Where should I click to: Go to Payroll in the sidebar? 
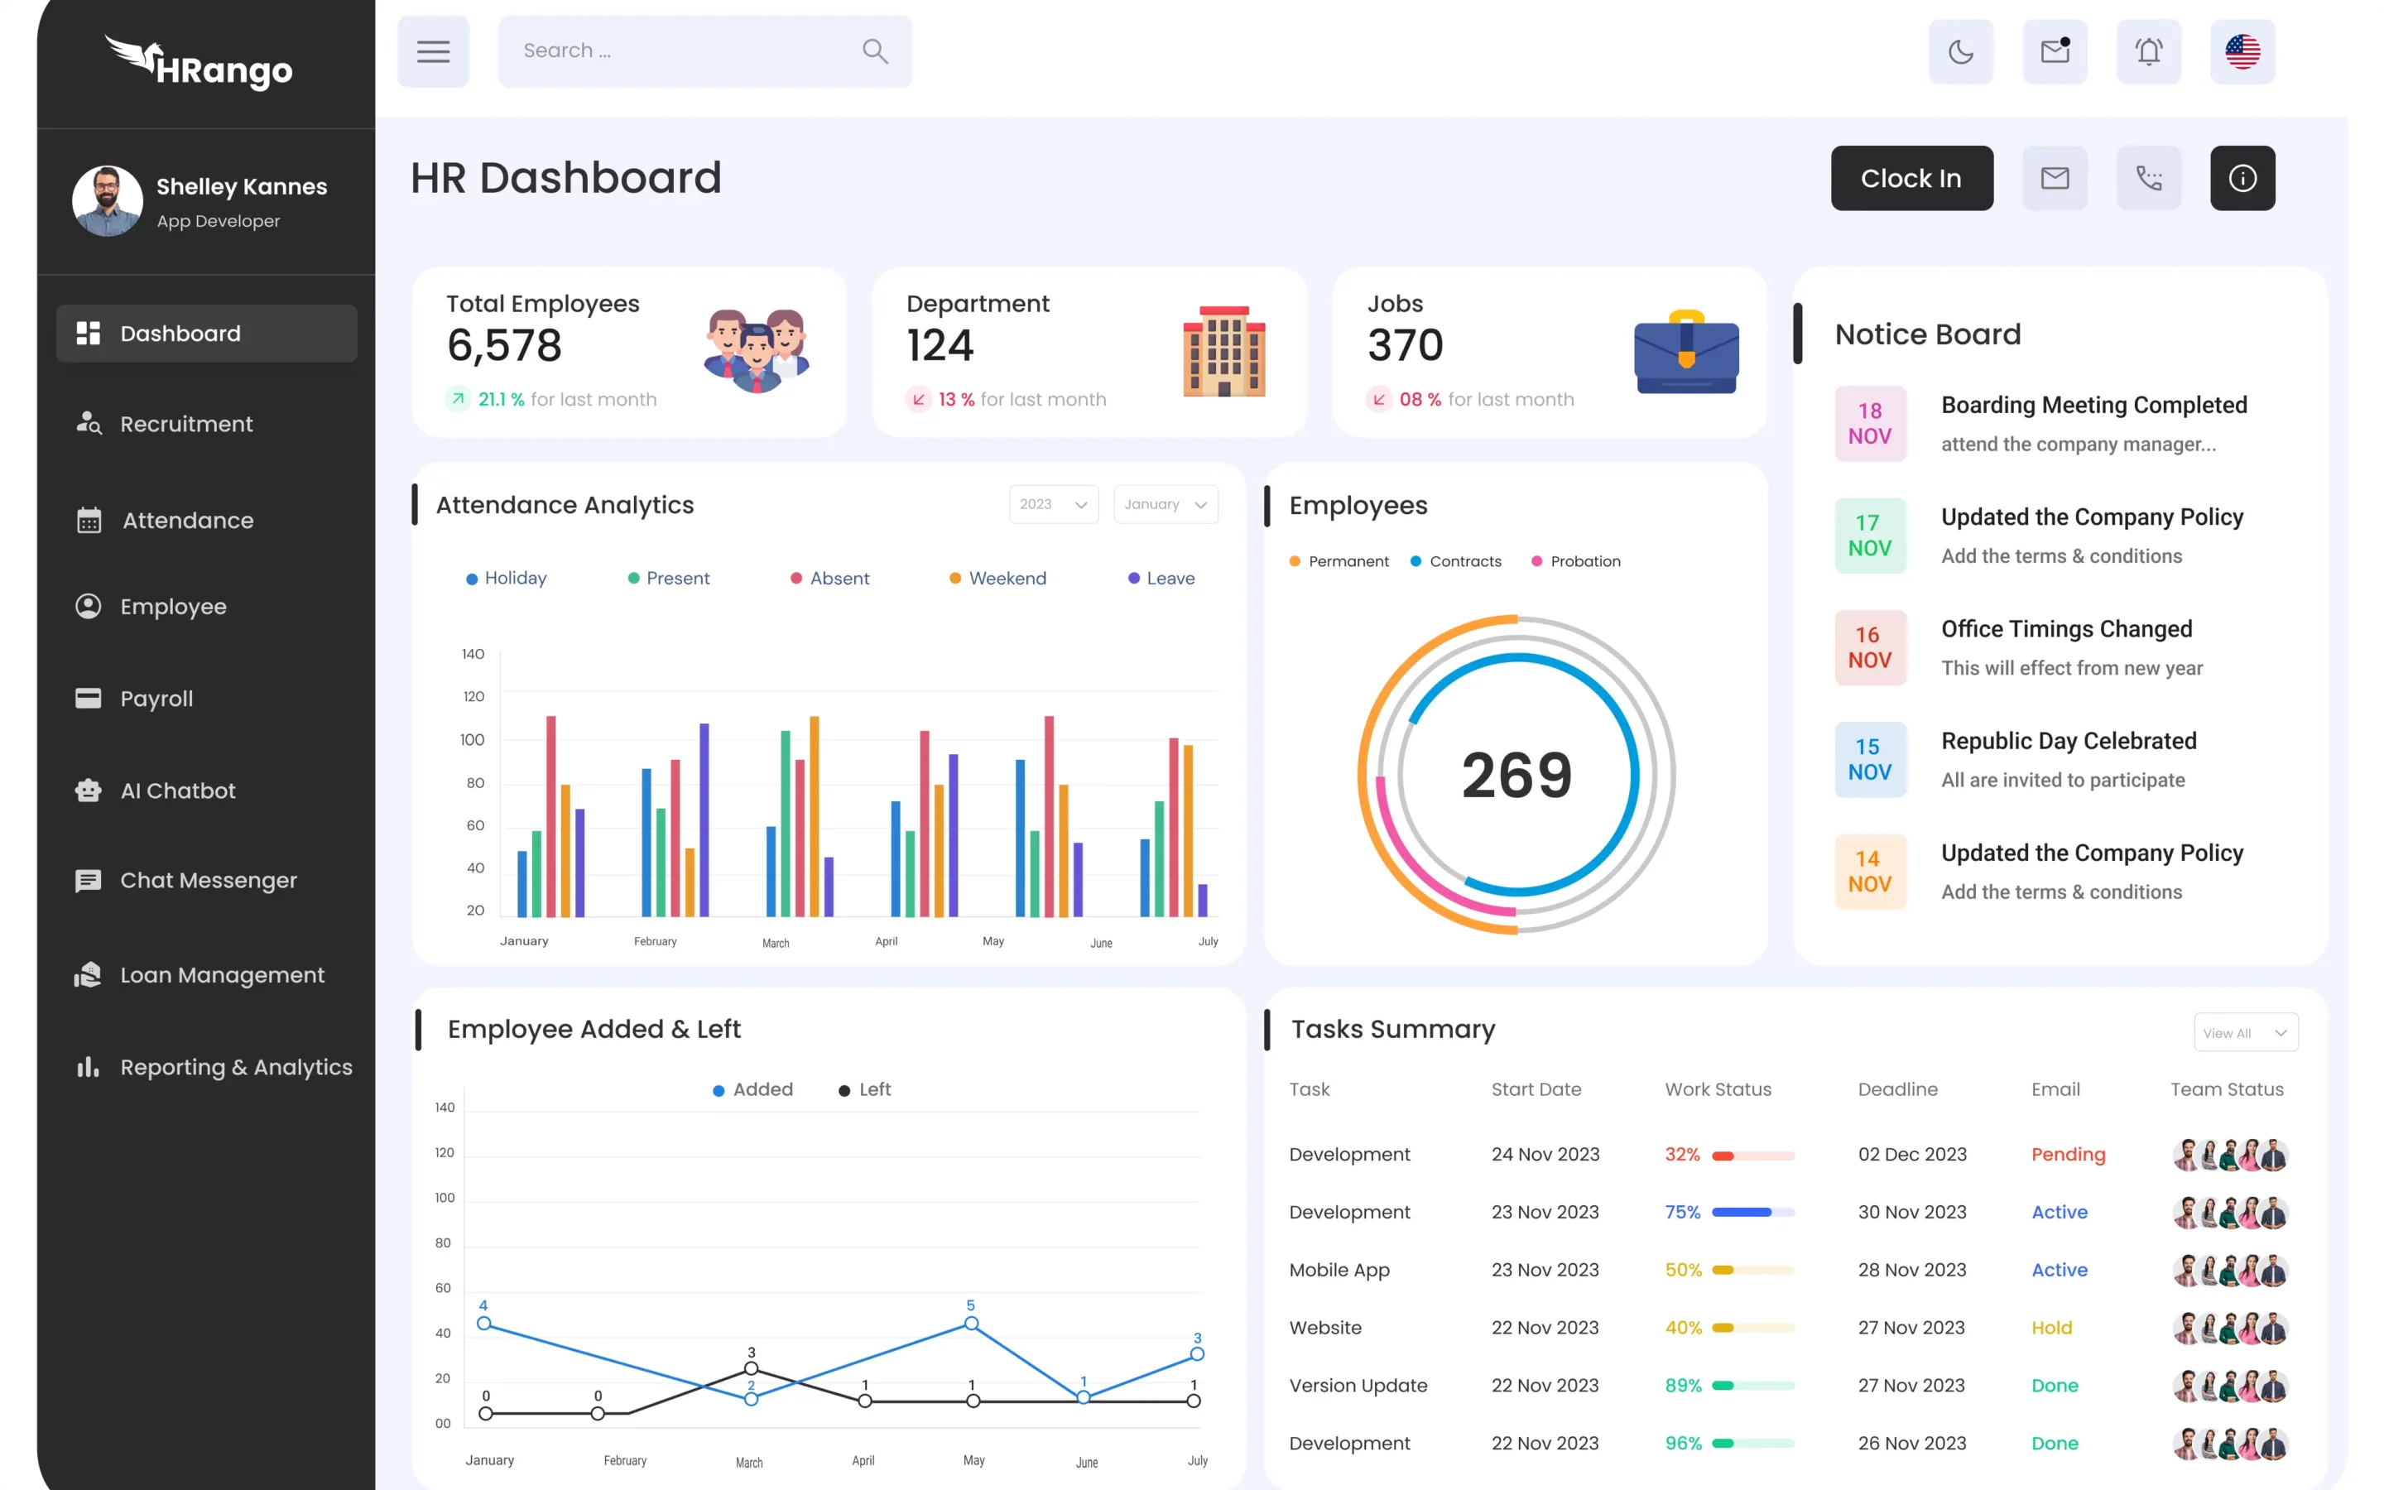pos(156,699)
